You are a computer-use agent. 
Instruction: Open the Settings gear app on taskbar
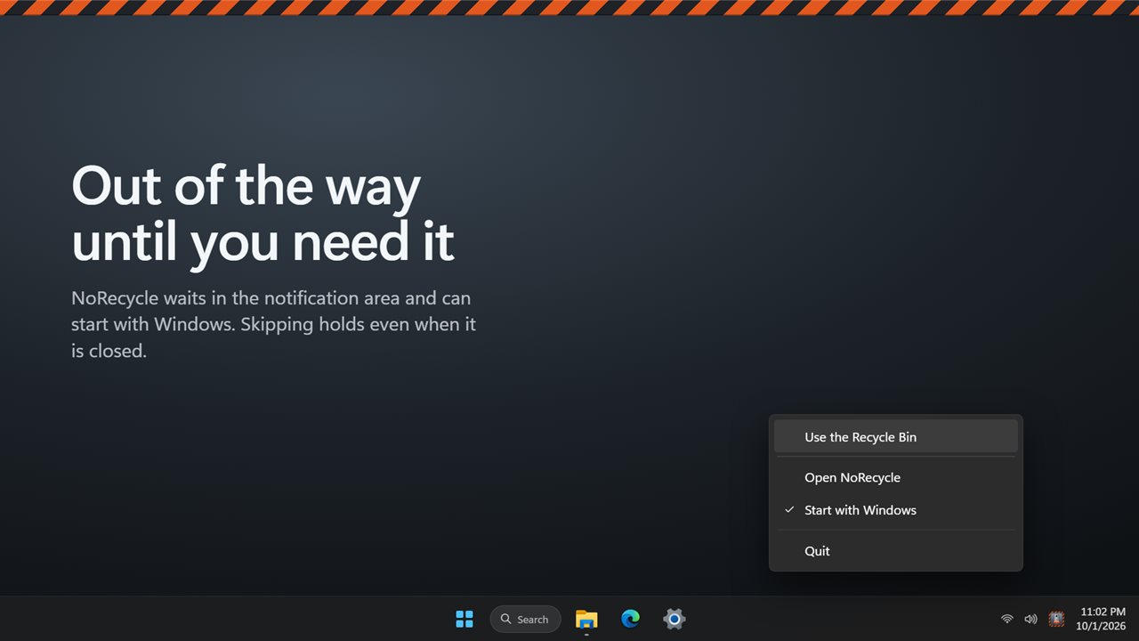675,619
